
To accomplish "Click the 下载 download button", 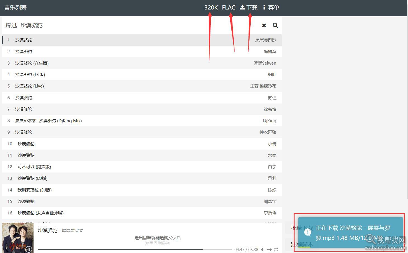I will point(249,8).
